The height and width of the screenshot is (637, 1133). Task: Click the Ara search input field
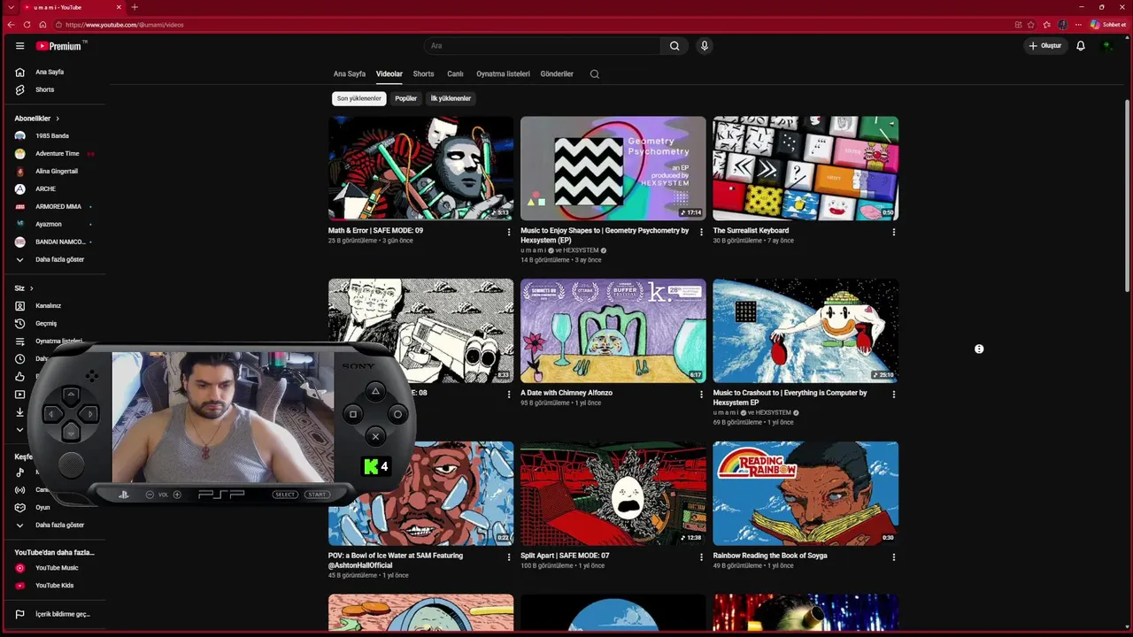(x=542, y=46)
